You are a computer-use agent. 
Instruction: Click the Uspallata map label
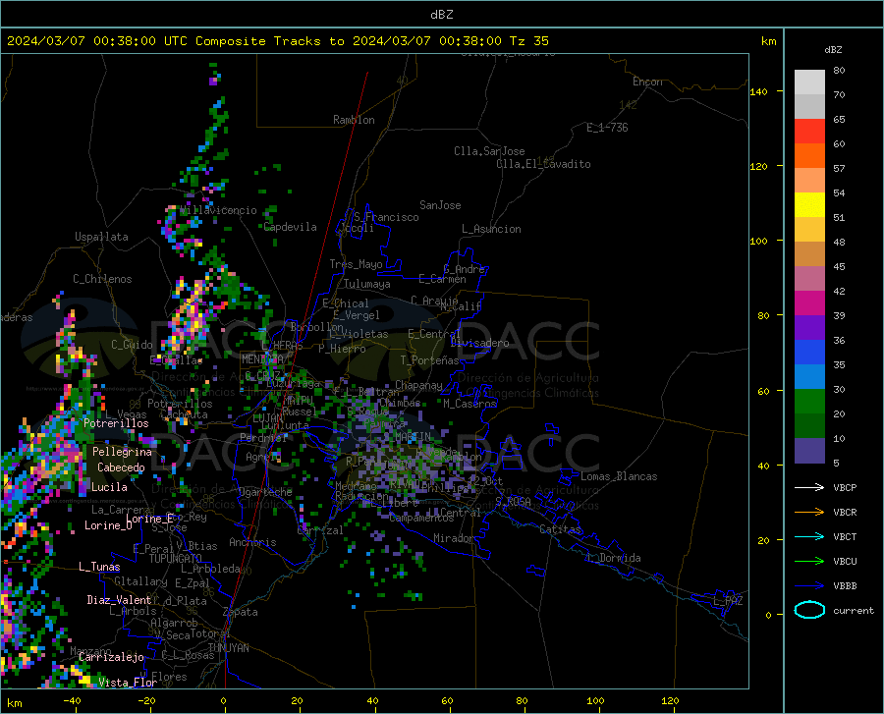101,237
